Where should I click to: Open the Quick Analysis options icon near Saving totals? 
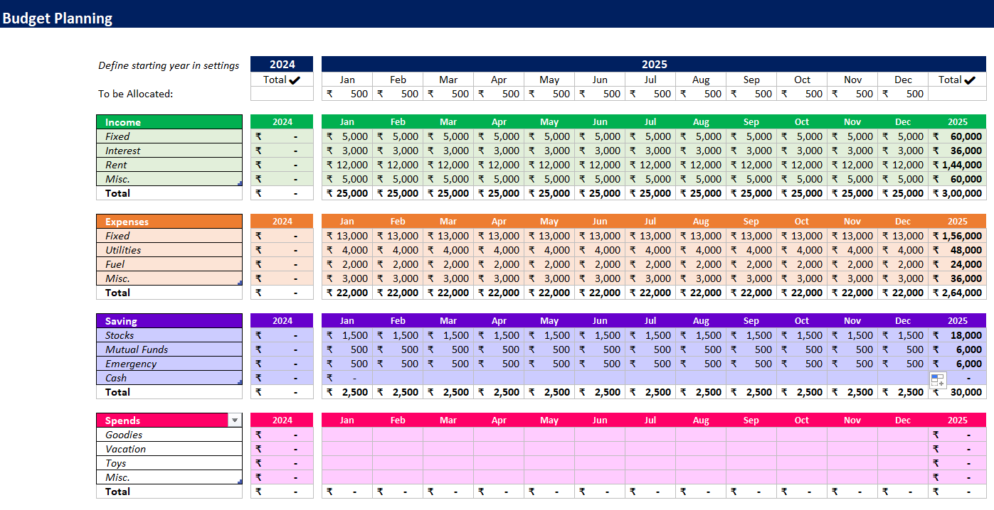click(937, 380)
